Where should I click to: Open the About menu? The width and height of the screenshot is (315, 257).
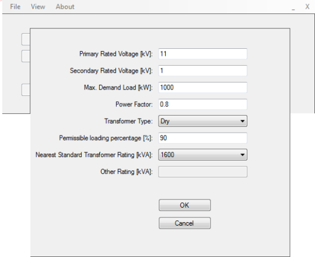tap(65, 7)
